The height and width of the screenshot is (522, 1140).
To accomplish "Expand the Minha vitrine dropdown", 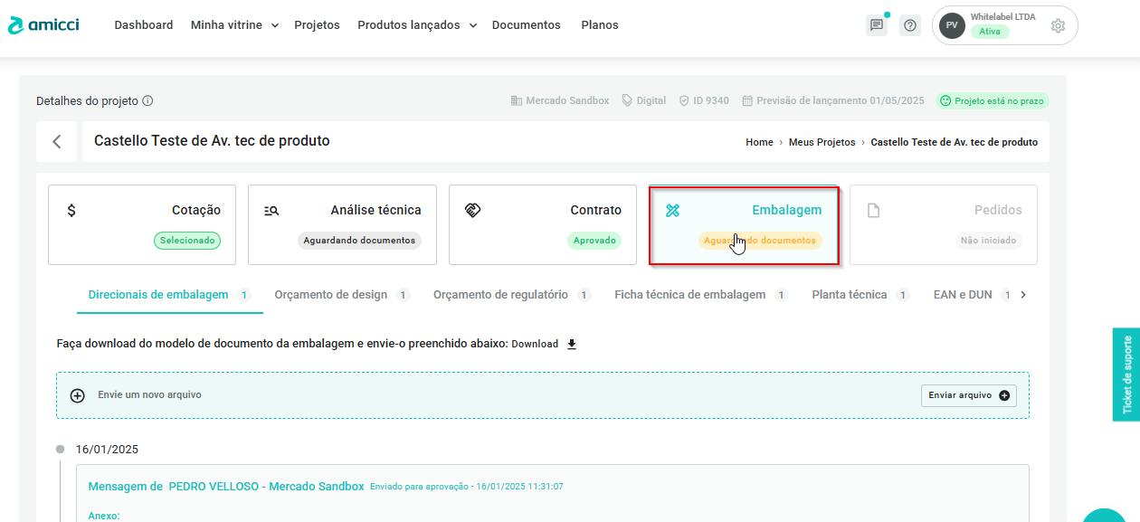I will [234, 25].
